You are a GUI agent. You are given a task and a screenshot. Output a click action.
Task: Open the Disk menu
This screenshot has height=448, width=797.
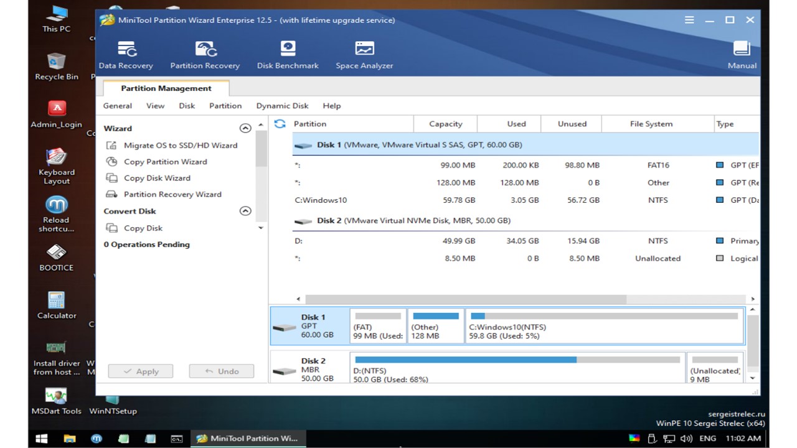[x=187, y=106]
